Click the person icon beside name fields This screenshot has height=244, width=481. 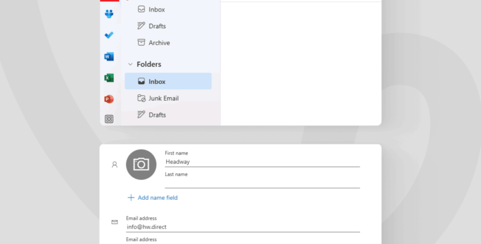click(x=114, y=165)
